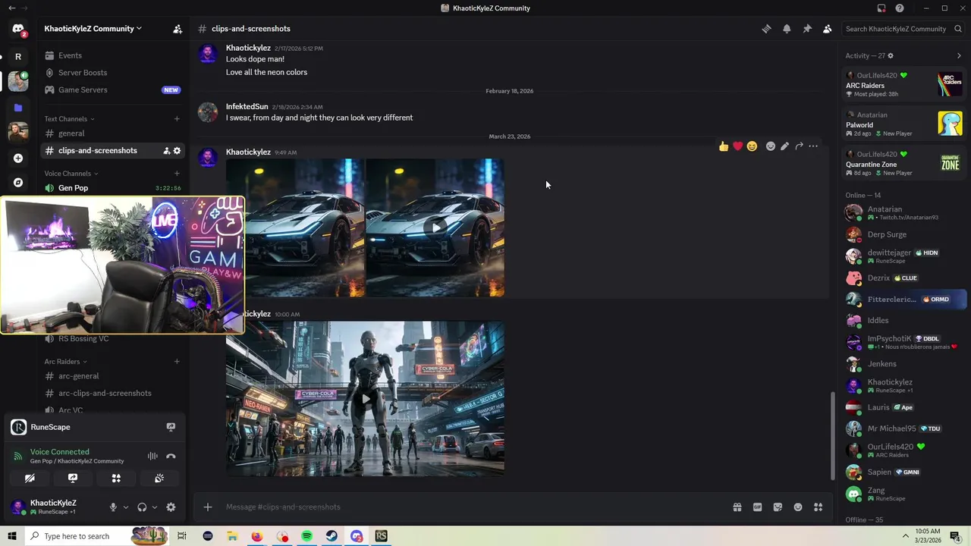Disconnect from voice call
The height and width of the screenshot is (546, 971).
tap(171, 457)
